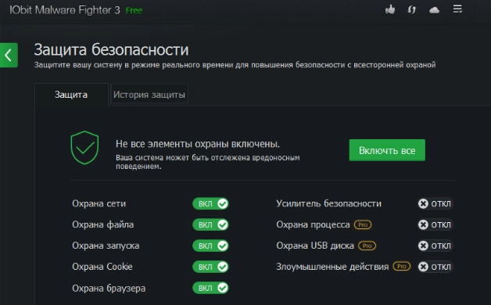Click the Не все элементы охраны включены message
Screen dimensions: 491x305
click(x=198, y=144)
